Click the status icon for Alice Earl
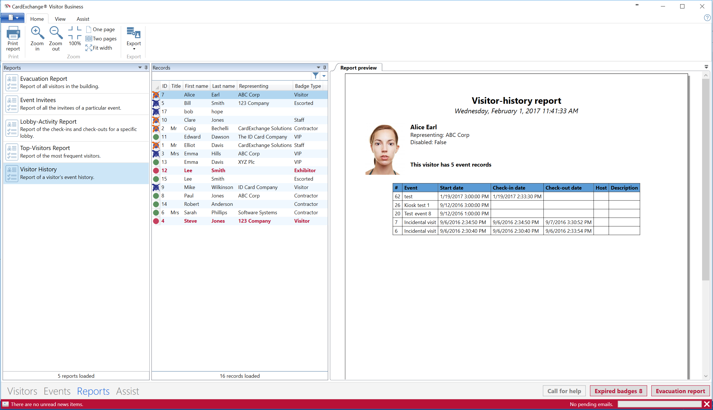The image size is (713, 410). 156,95
